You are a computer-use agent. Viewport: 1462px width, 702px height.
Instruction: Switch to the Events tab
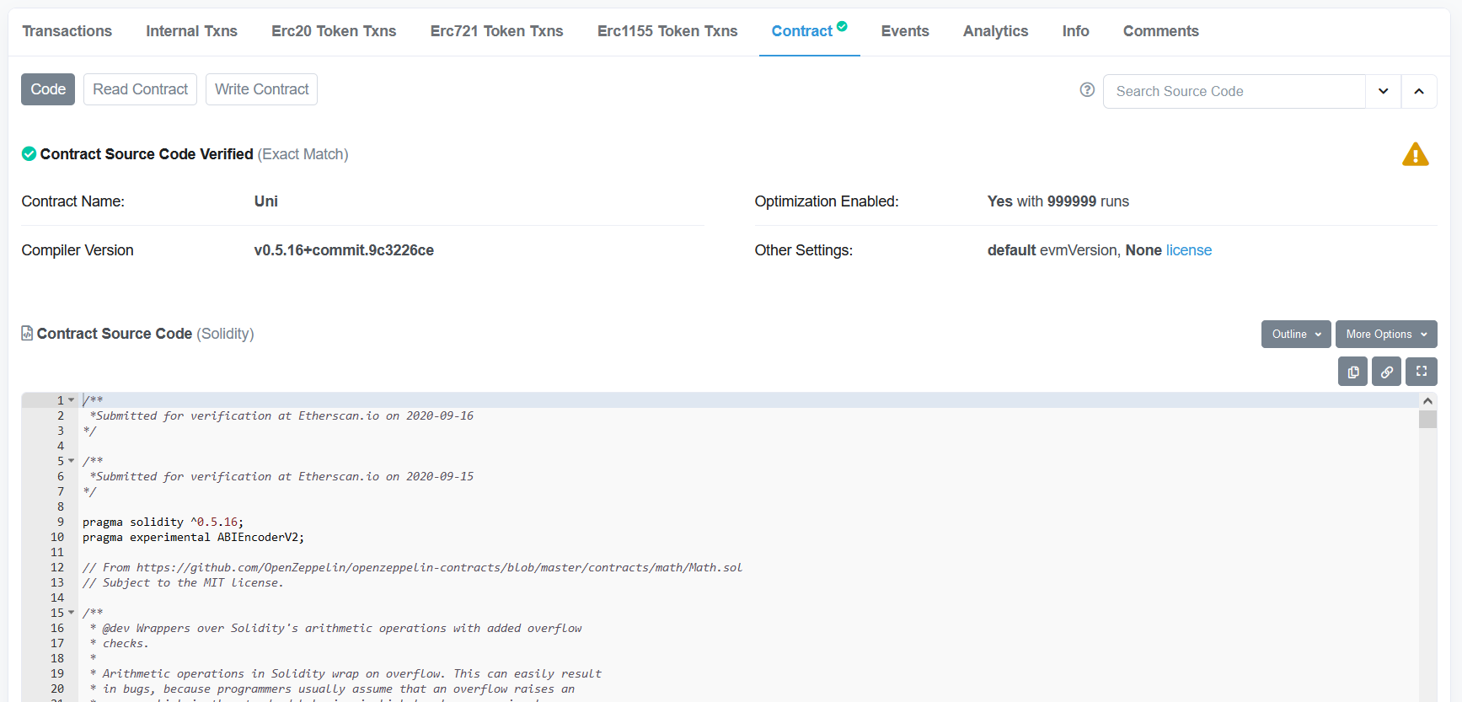(904, 31)
